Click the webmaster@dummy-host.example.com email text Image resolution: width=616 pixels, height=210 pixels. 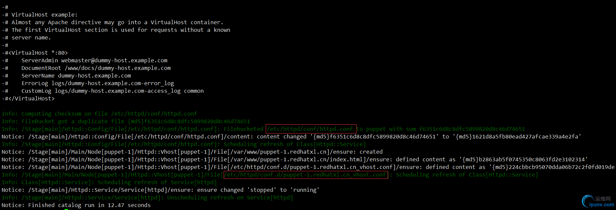click(114, 60)
